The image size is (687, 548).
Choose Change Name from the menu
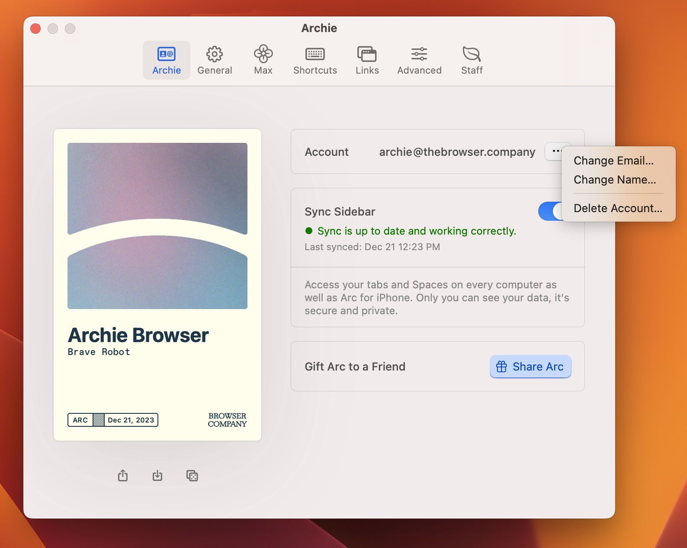(614, 180)
